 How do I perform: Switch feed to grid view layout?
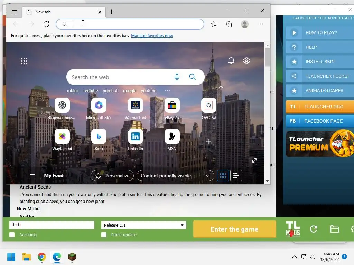click(x=223, y=176)
